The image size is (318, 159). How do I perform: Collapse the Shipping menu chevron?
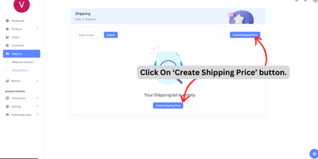(37, 54)
